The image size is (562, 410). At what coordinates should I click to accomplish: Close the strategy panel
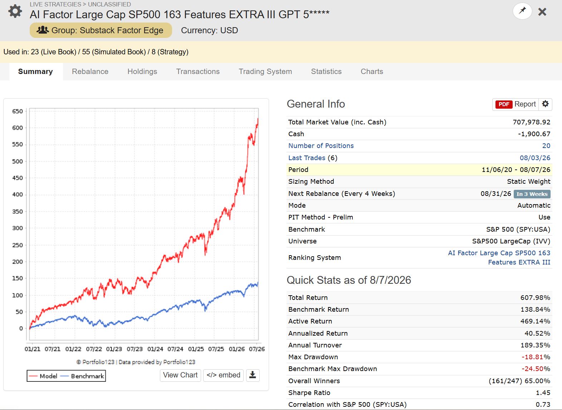542,12
